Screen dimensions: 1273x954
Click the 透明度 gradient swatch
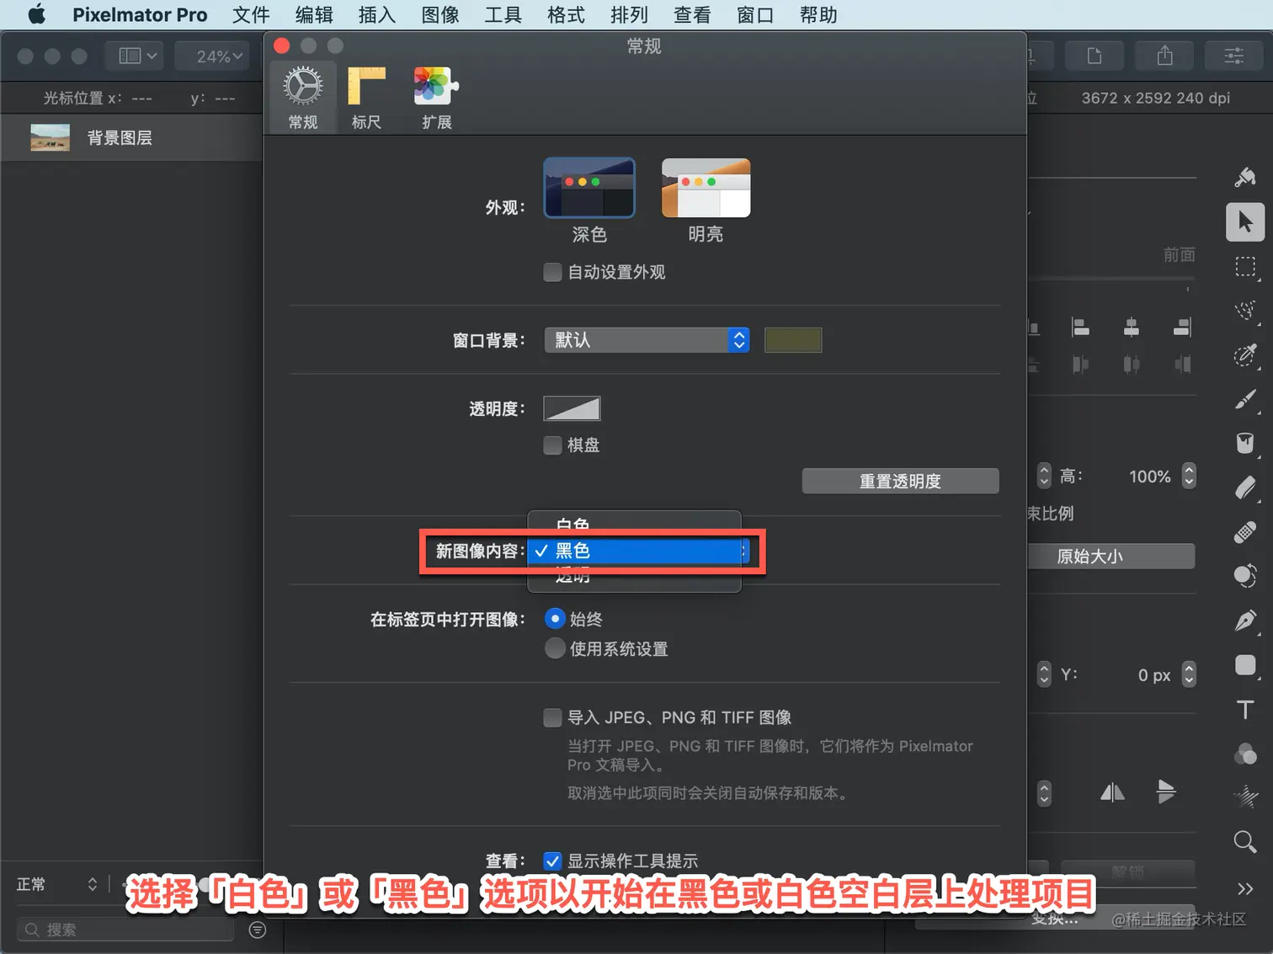[x=573, y=408]
